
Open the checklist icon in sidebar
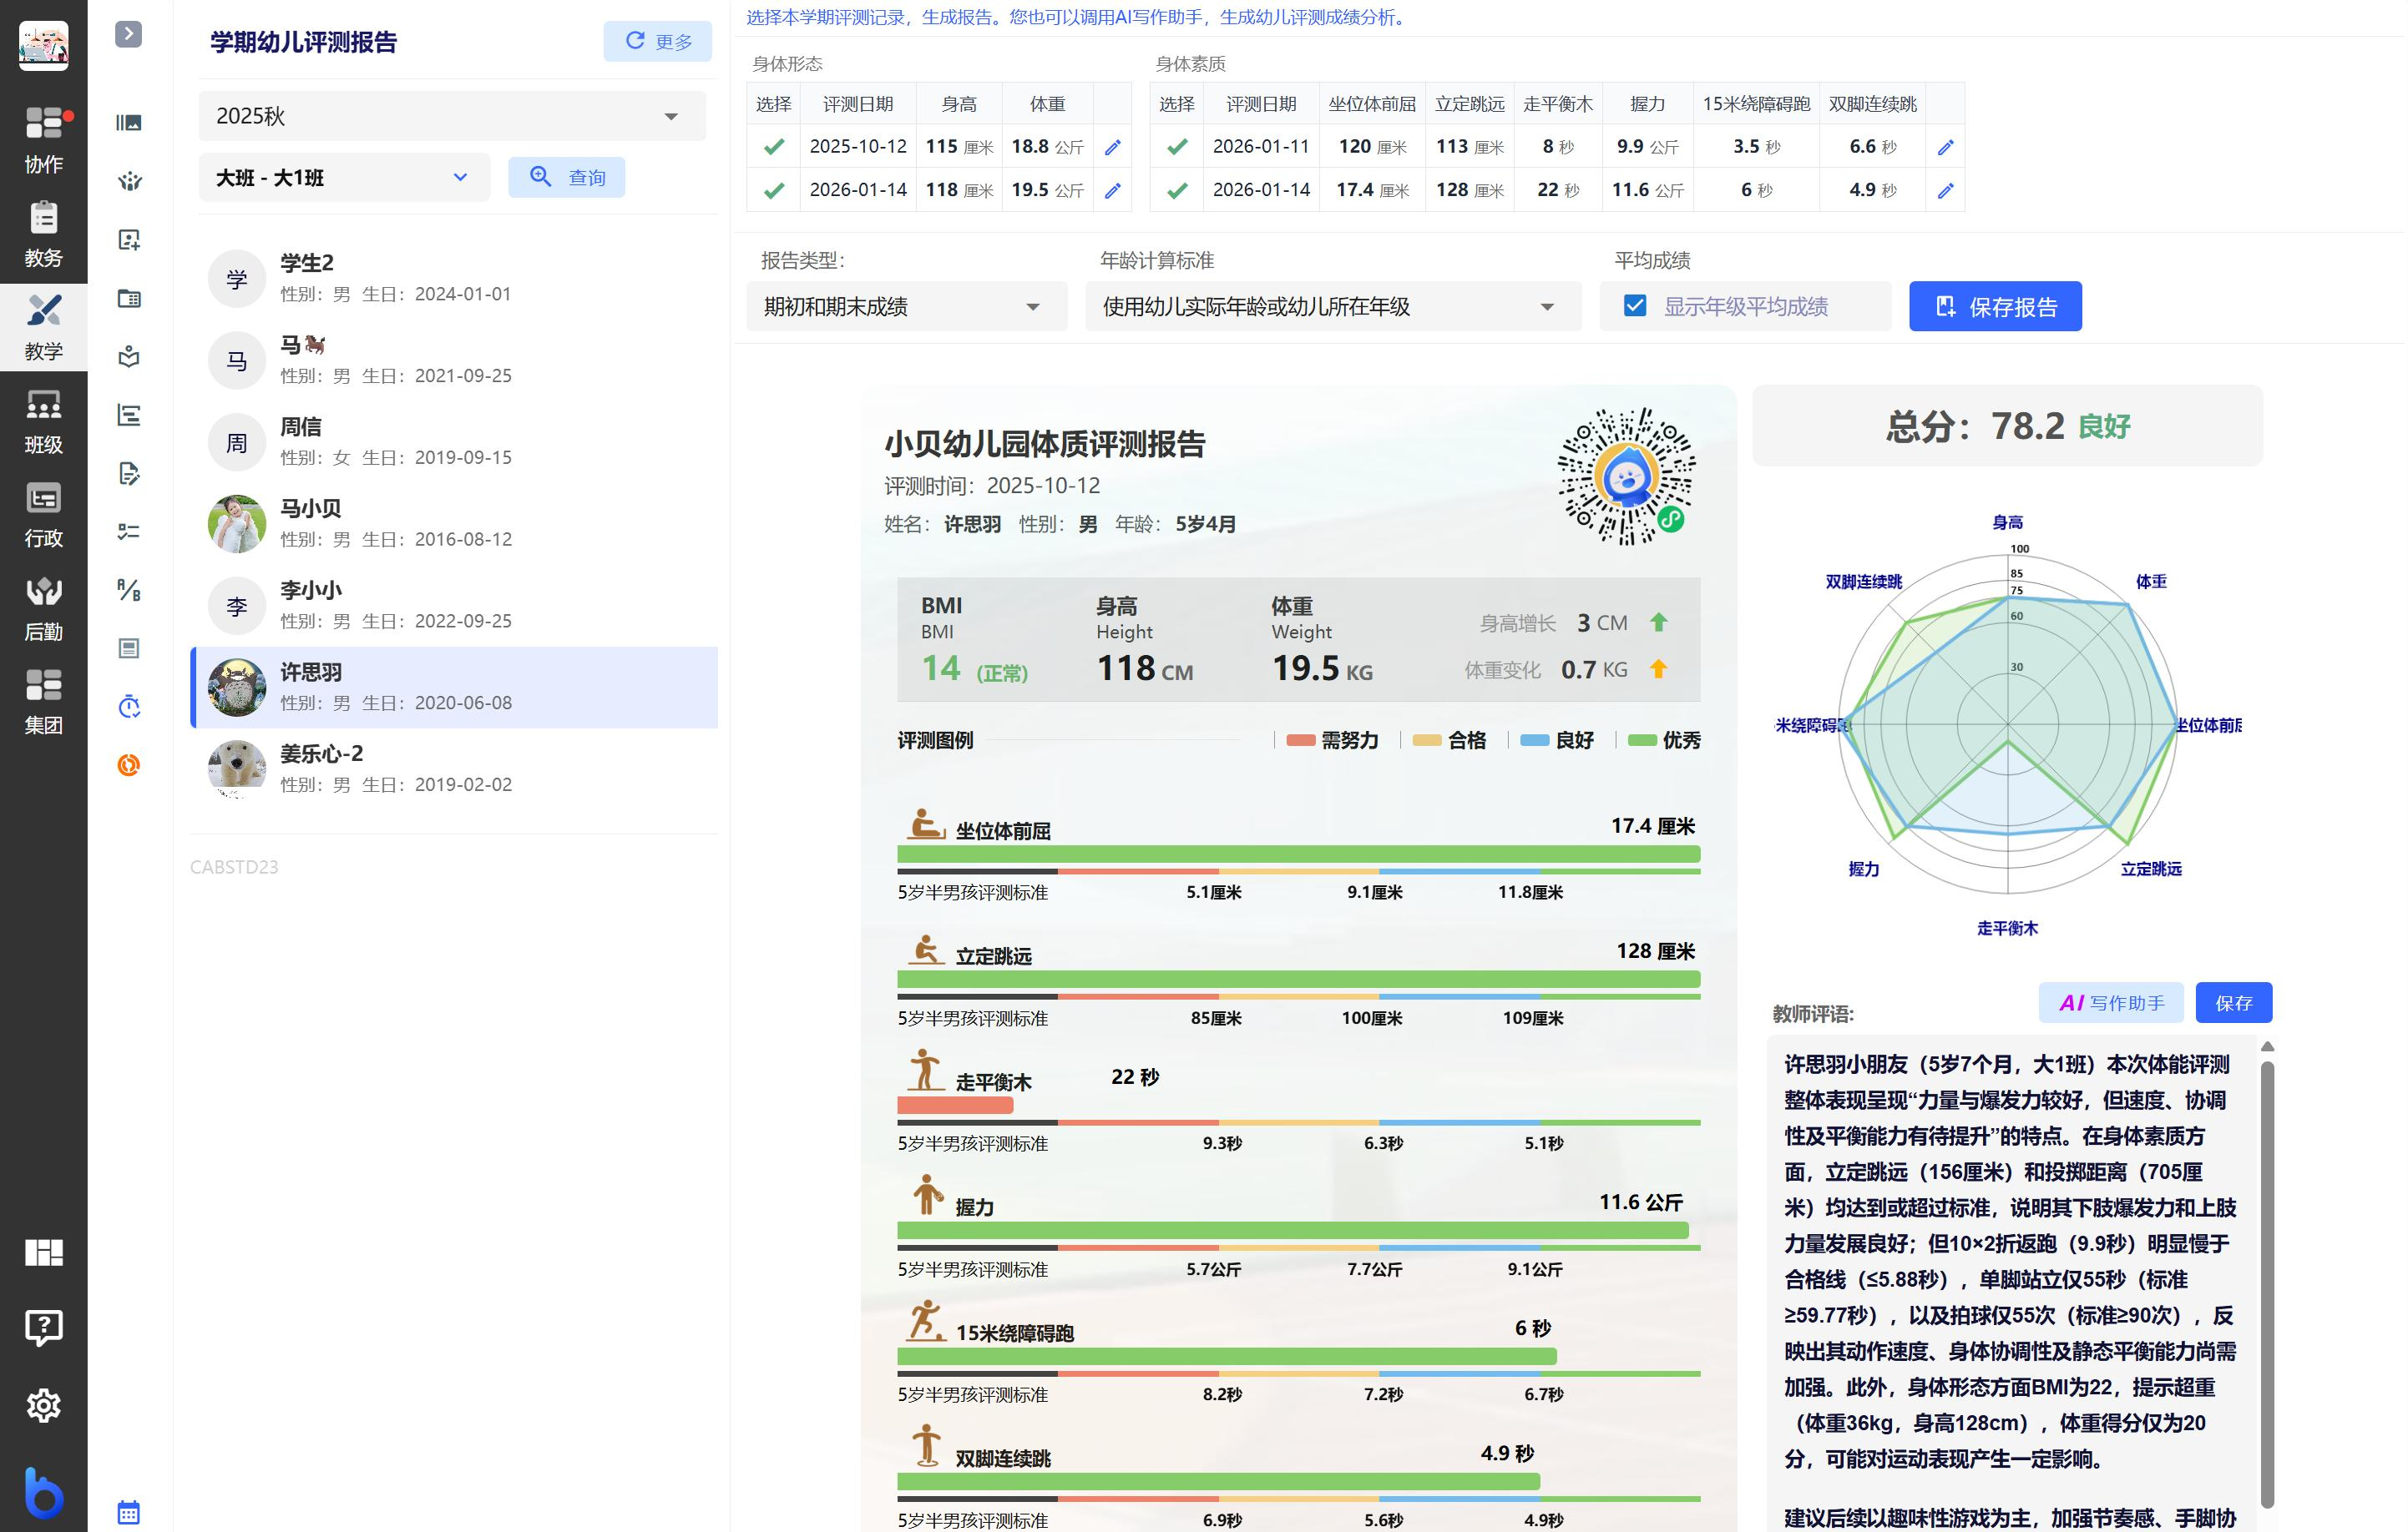click(129, 532)
